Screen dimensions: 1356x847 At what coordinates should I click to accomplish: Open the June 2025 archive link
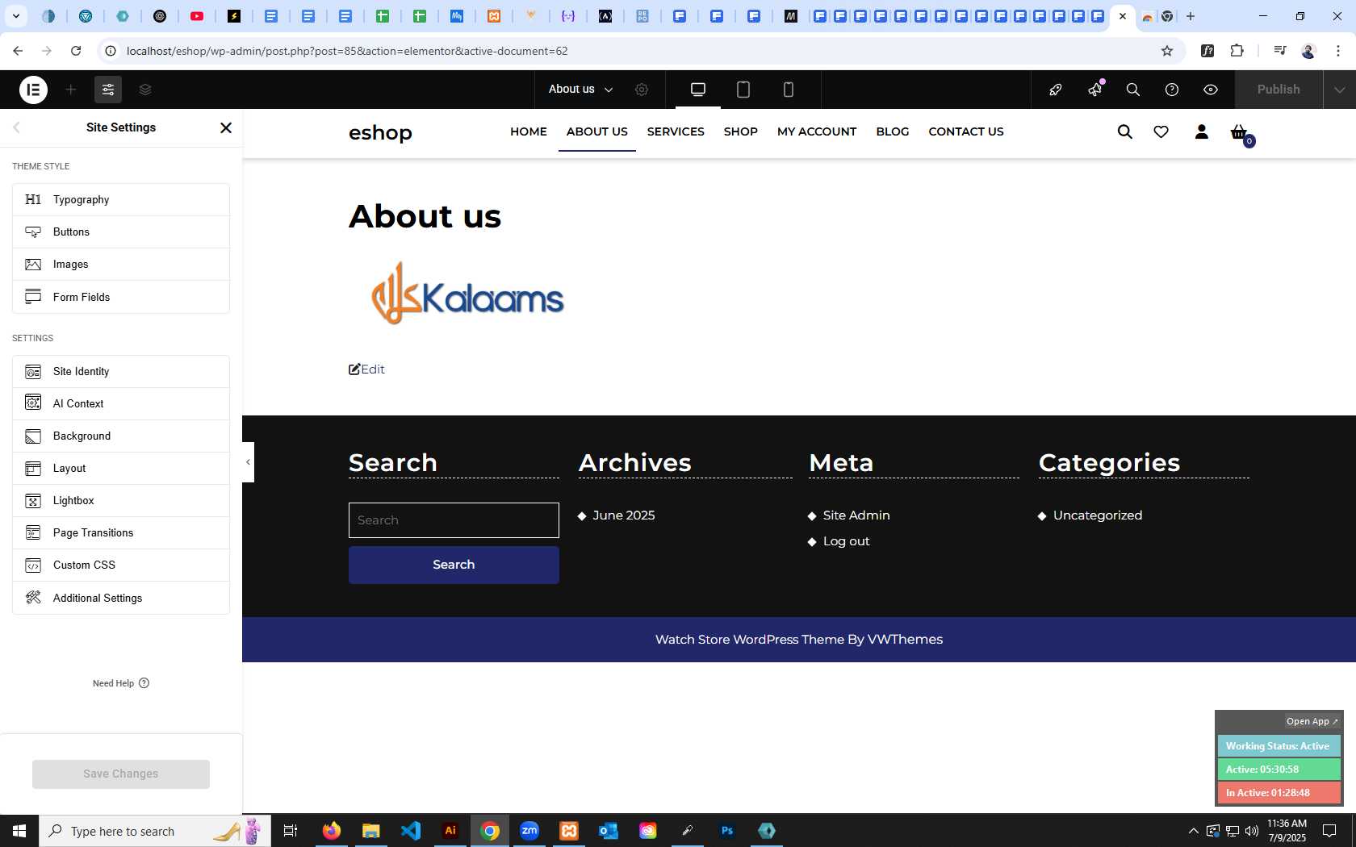[x=624, y=515]
